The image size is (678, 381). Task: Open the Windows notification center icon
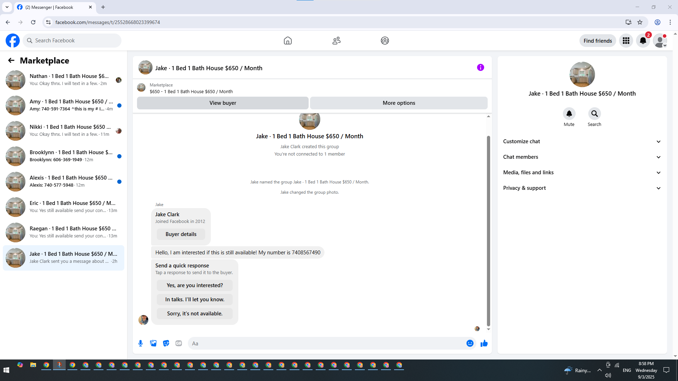(666, 370)
